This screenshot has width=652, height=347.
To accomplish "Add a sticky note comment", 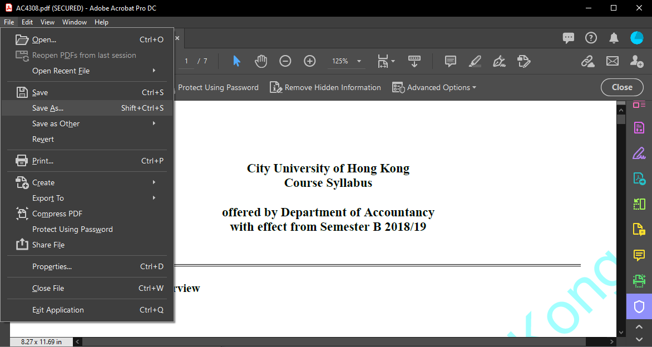I will coord(451,61).
